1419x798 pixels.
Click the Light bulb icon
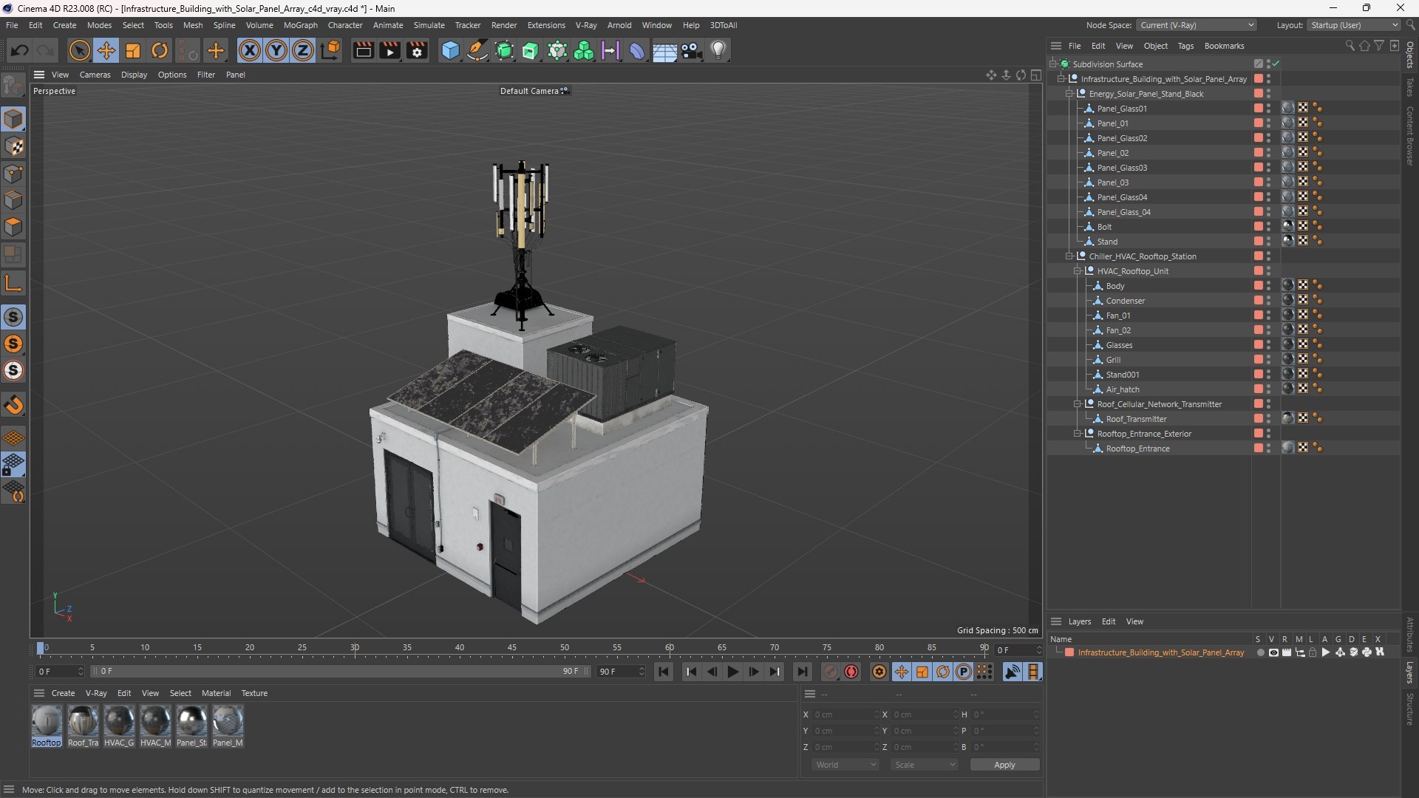(718, 50)
